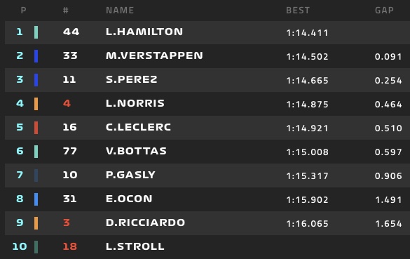Click the GAP column header
410x259 pixels.
[x=384, y=11]
